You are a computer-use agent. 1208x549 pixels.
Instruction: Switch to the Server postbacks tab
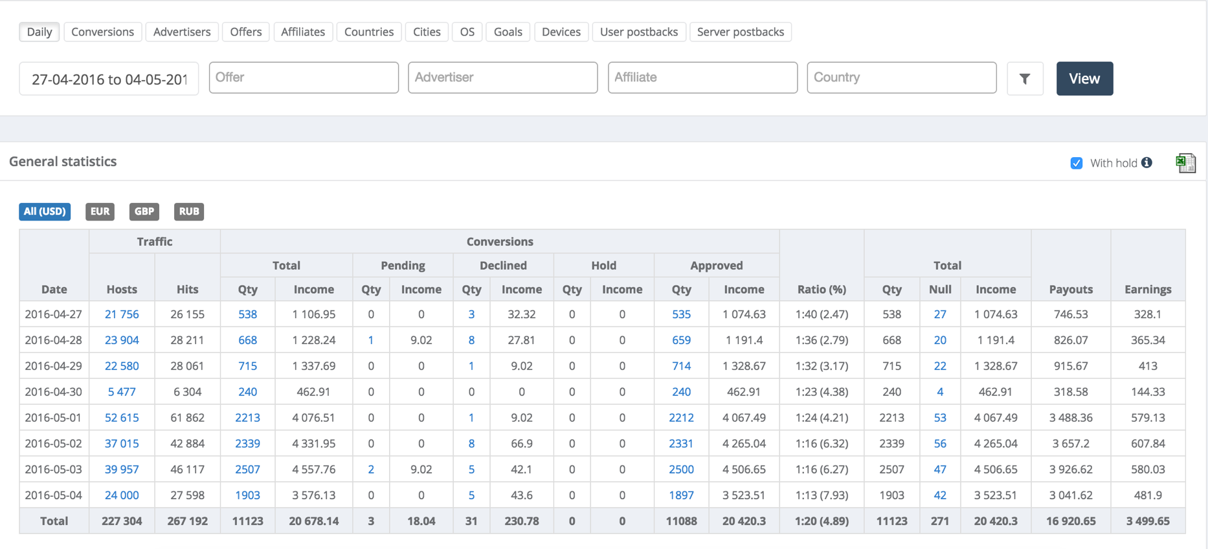point(740,32)
